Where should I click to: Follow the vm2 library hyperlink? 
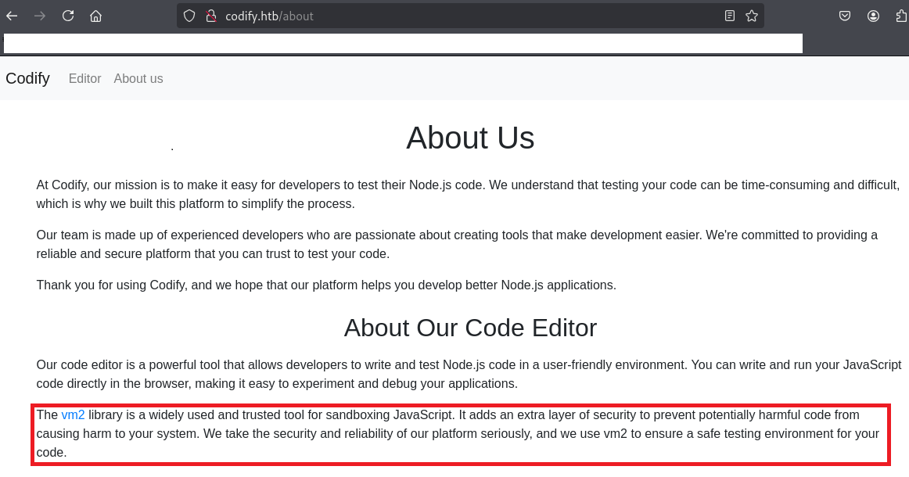73,414
